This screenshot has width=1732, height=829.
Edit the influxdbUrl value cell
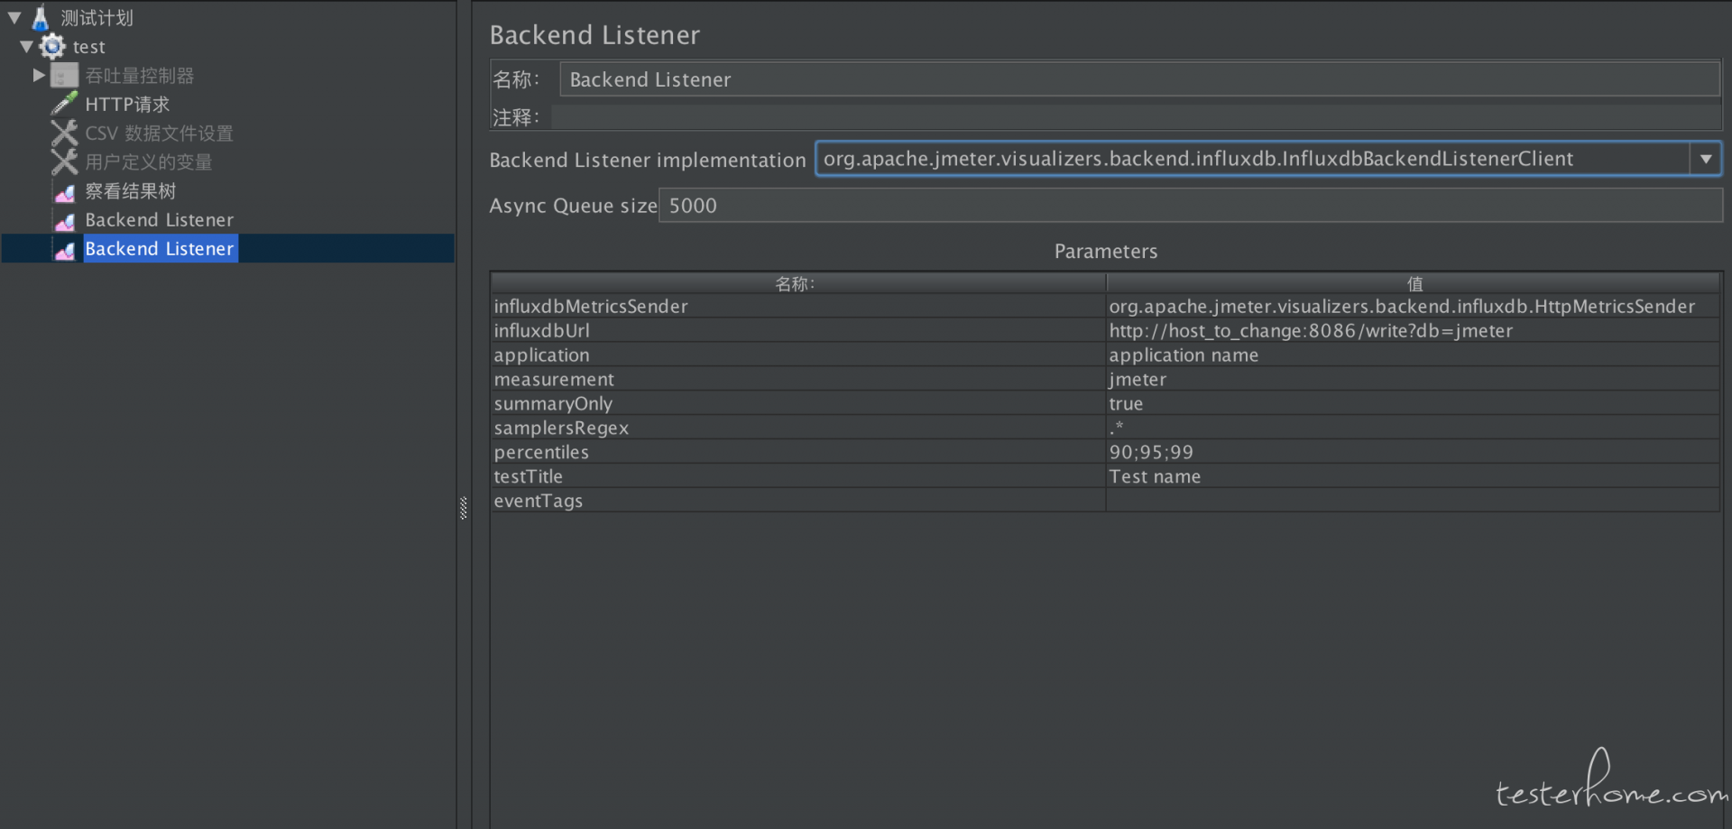click(x=1412, y=331)
